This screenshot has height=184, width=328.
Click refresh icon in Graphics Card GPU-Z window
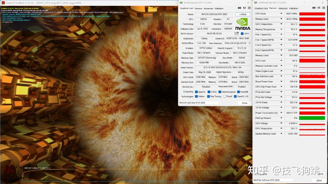[244, 8]
